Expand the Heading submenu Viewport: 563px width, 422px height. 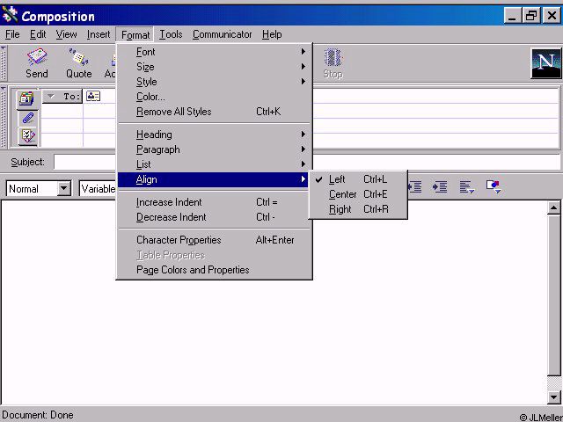tap(215, 135)
